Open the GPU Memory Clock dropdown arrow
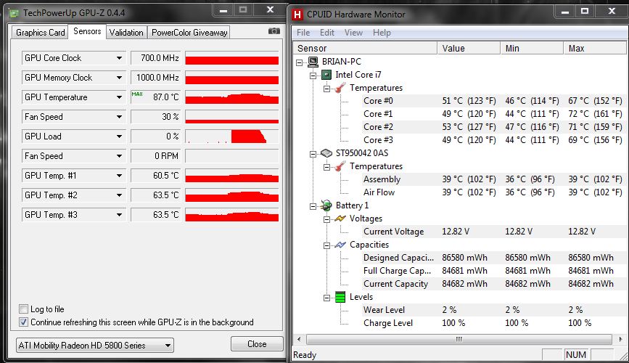Viewport: 629px width, 363px height. click(x=119, y=78)
